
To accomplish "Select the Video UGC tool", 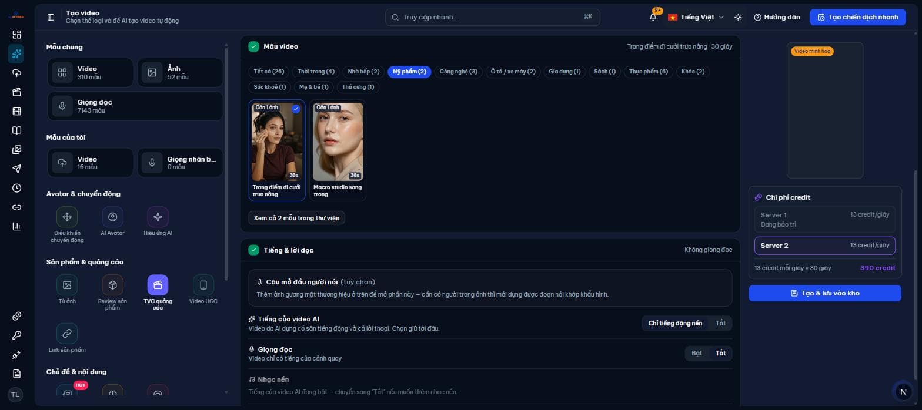I will [203, 290].
